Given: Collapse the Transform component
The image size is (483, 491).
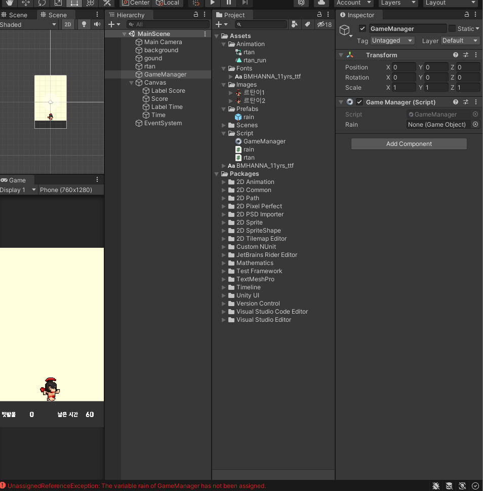Looking at the screenshot, I should pyautogui.click(x=341, y=55).
